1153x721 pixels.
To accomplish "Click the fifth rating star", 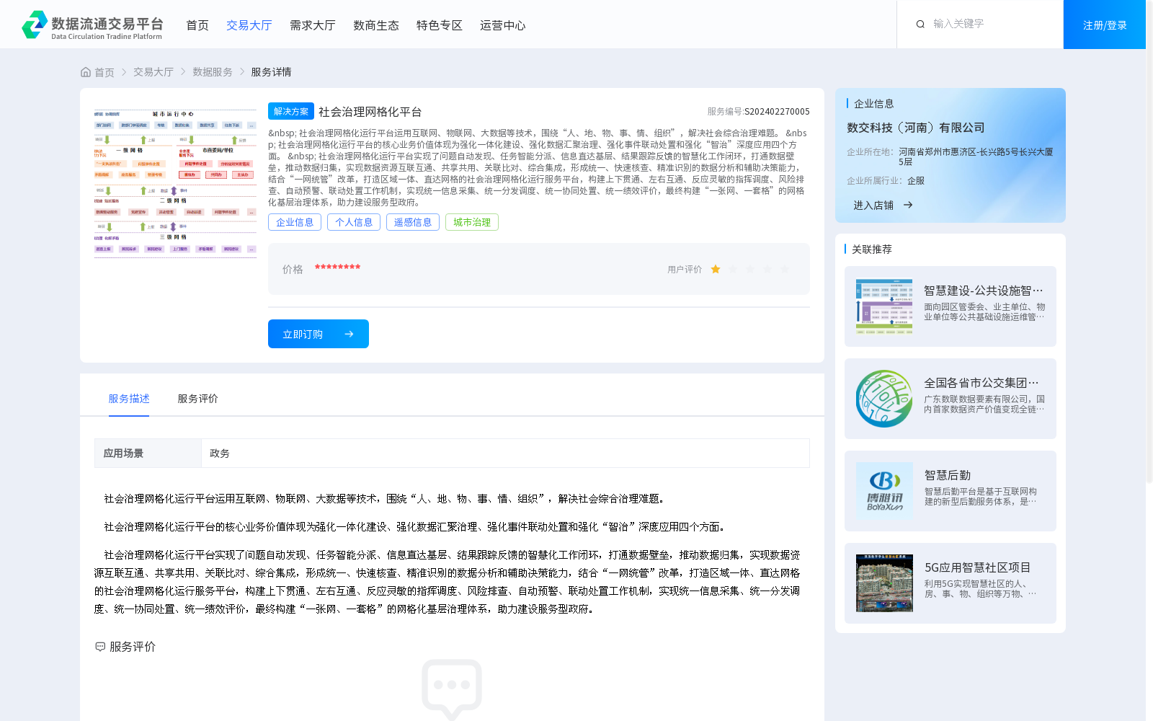I will [x=785, y=269].
